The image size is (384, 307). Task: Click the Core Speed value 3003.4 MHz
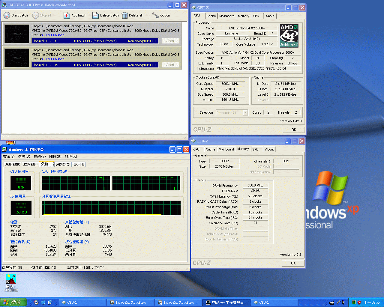(230, 84)
